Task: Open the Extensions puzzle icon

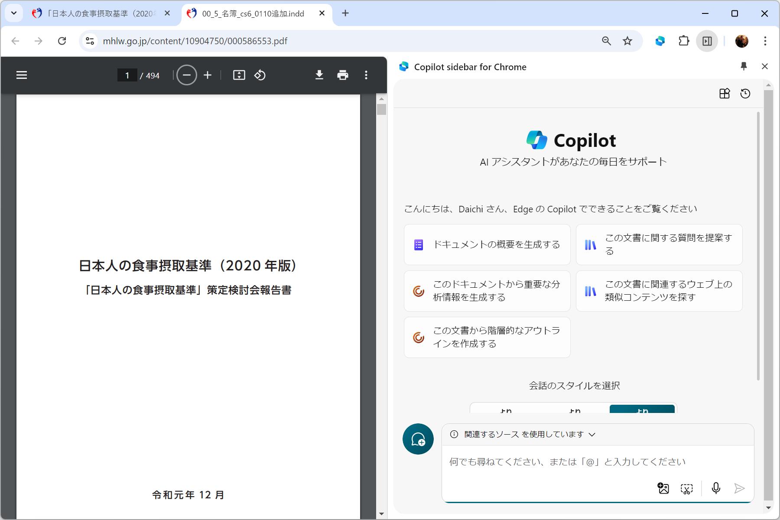Action: coord(684,41)
